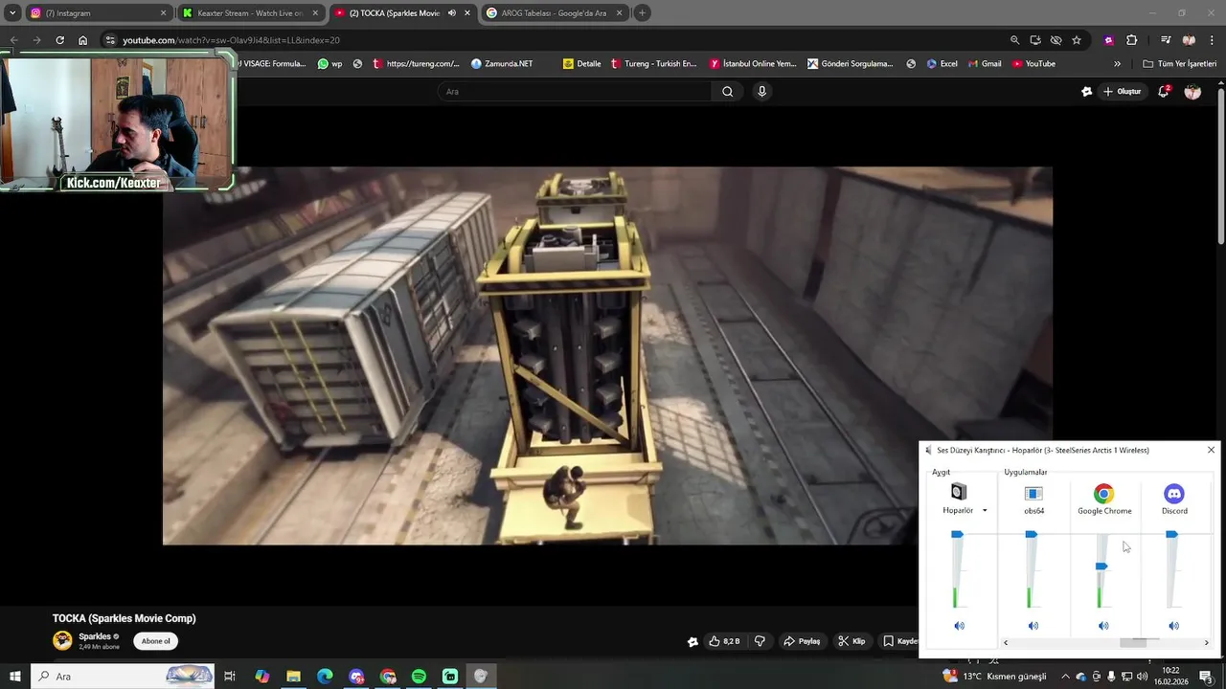Open Task View on the taskbar
This screenshot has width=1226, height=689.
230,677
